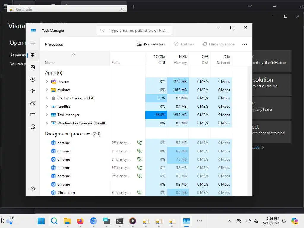
Task: Open the Details page list icon
Action: coord(33,115)
